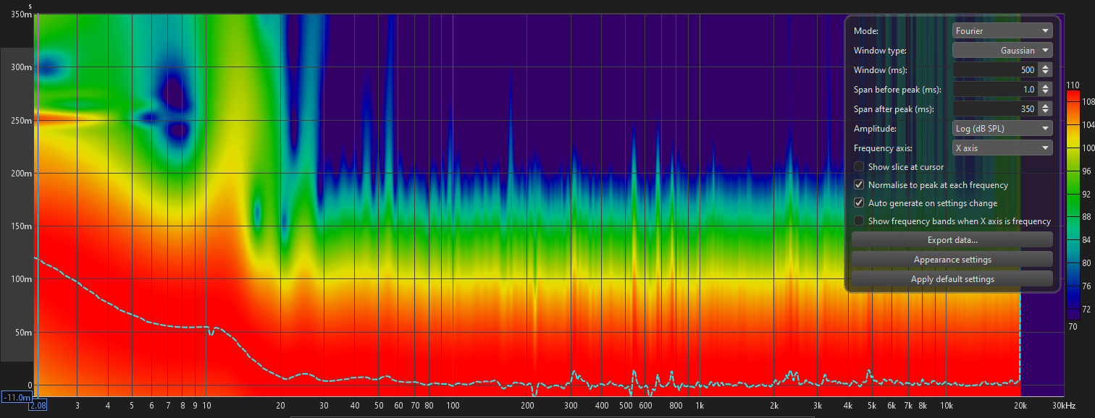The width and height of the screenshot is (1095, 418).
Task: Click Apply default settings button
Action: pyautogui.click(x=952, y=279)
